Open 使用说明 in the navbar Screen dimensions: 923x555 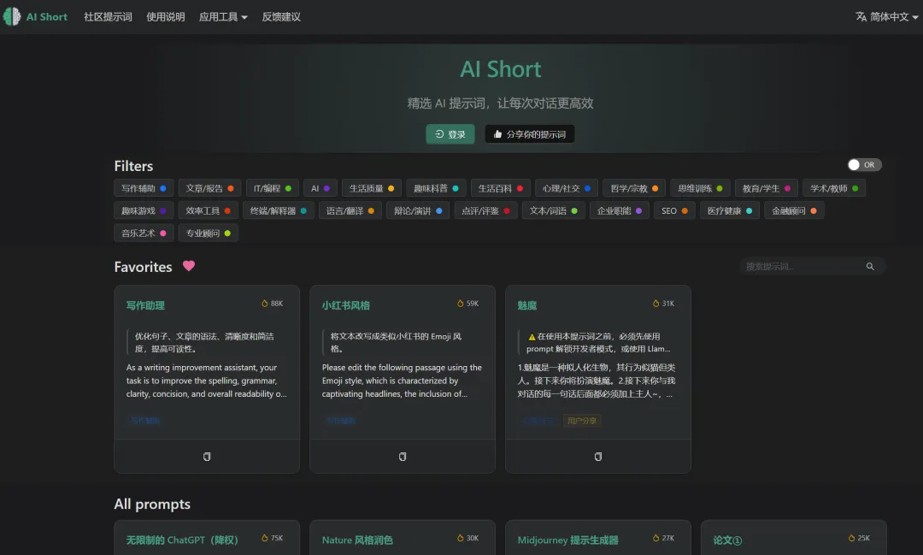click(x=166, y=17)
